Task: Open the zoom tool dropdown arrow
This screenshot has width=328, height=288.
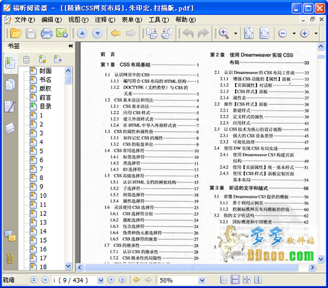Action: (236, 33)
